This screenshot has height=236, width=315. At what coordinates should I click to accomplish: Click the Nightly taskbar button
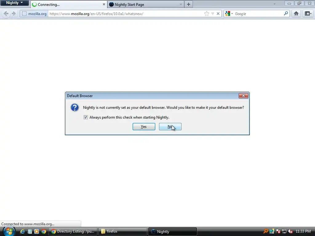pyautogui.click(x=172, y=231)
